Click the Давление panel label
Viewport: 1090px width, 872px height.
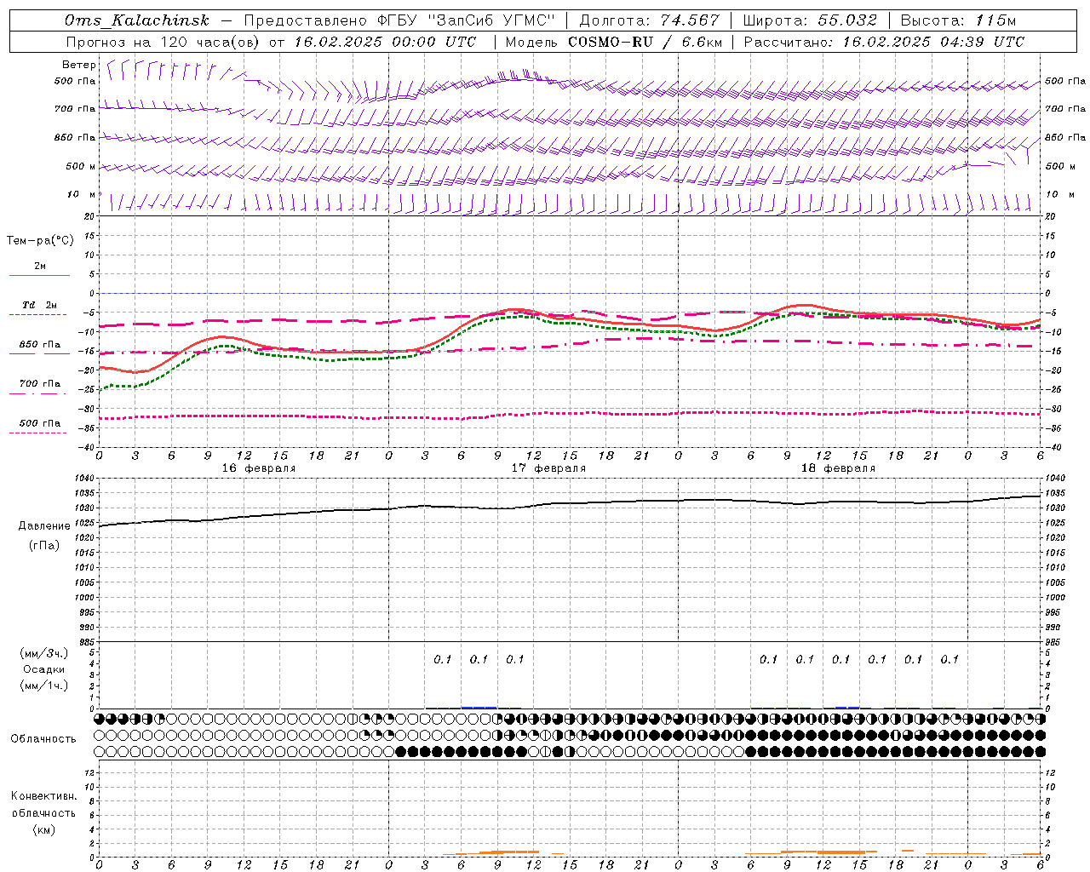coord(44,526)
